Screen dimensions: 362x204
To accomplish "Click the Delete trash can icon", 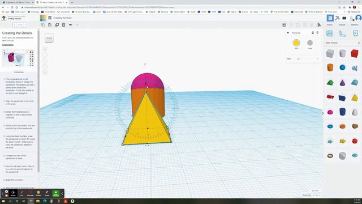I will [x=63, y=25].
